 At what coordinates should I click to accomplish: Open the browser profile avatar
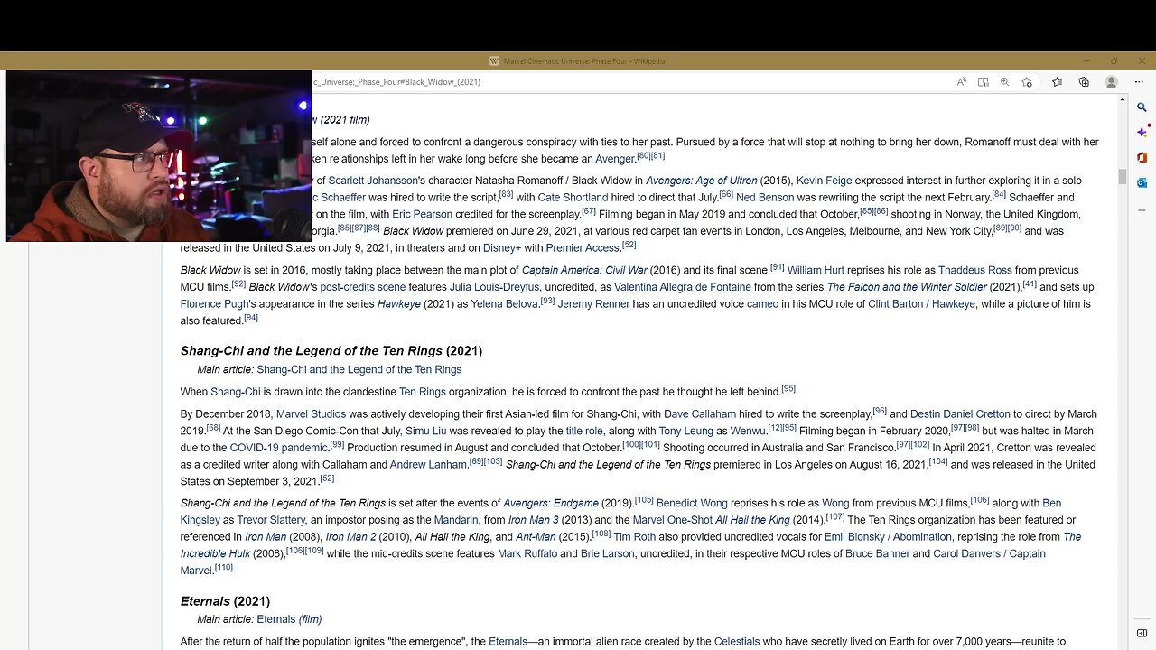1112,82
